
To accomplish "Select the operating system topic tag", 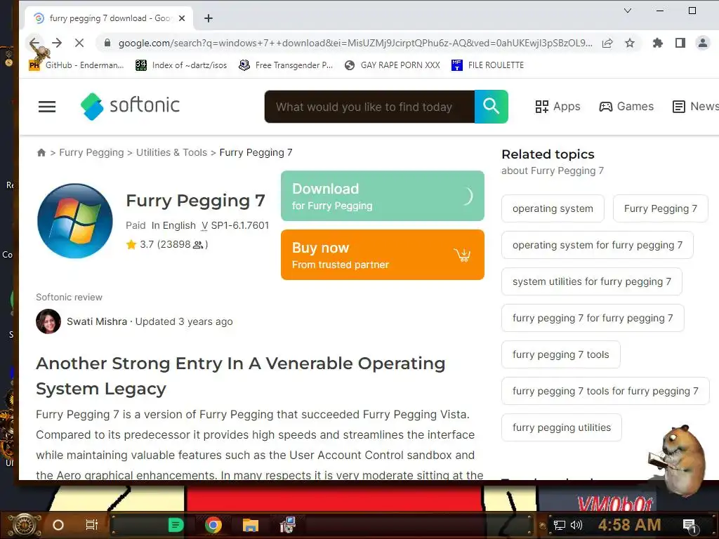I will 553,208.
